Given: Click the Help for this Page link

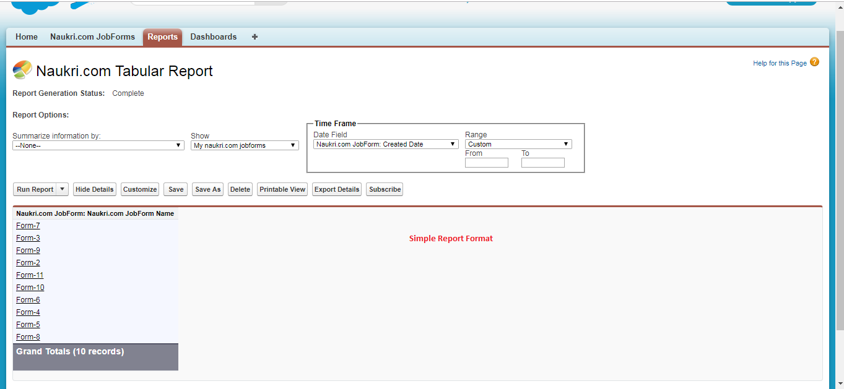Looking at the screenshot, I should [779, 63].
